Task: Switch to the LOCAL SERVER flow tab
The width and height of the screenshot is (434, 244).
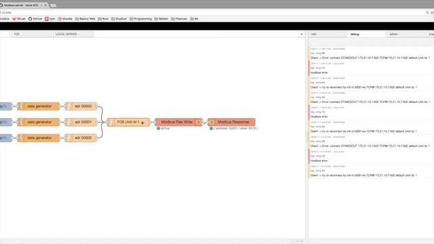Action: click(x=73, y=35)
